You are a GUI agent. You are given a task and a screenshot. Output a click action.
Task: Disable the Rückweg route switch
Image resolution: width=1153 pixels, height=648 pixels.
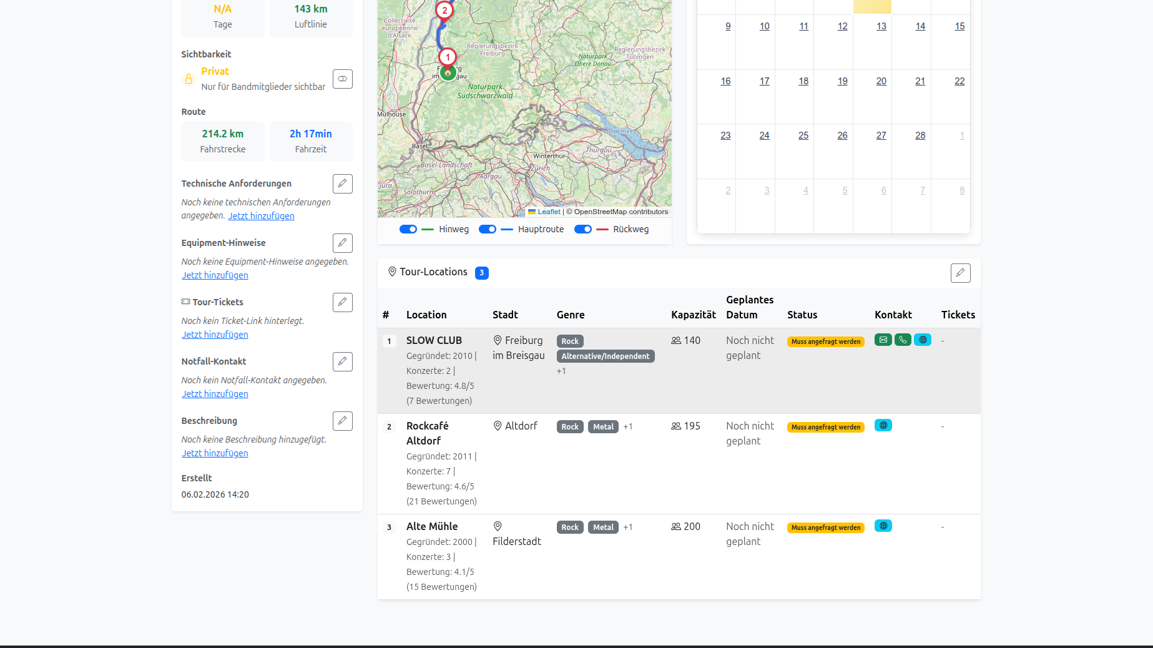[x=582, y=229]
